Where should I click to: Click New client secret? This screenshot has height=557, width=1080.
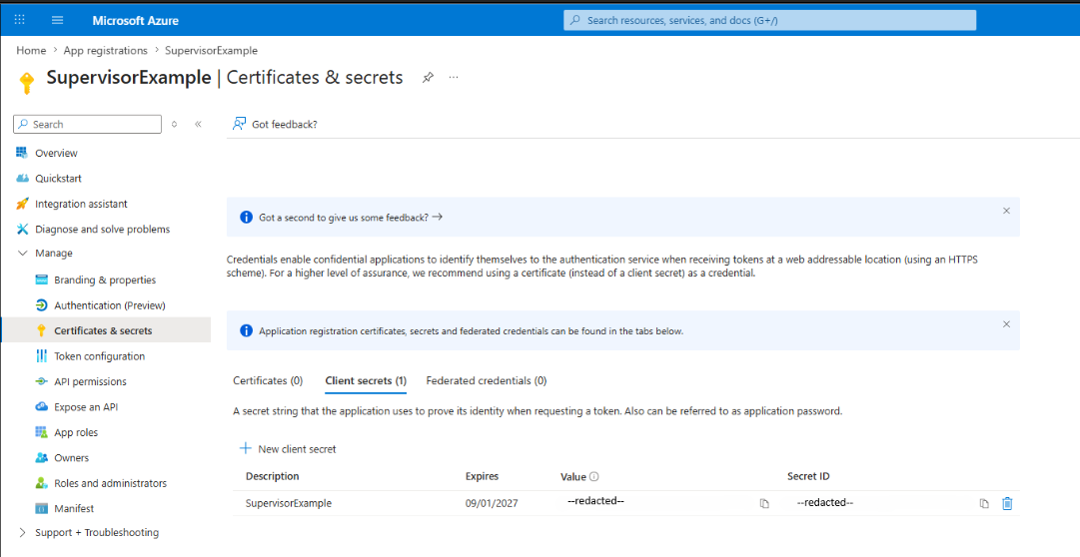point(288,449)
